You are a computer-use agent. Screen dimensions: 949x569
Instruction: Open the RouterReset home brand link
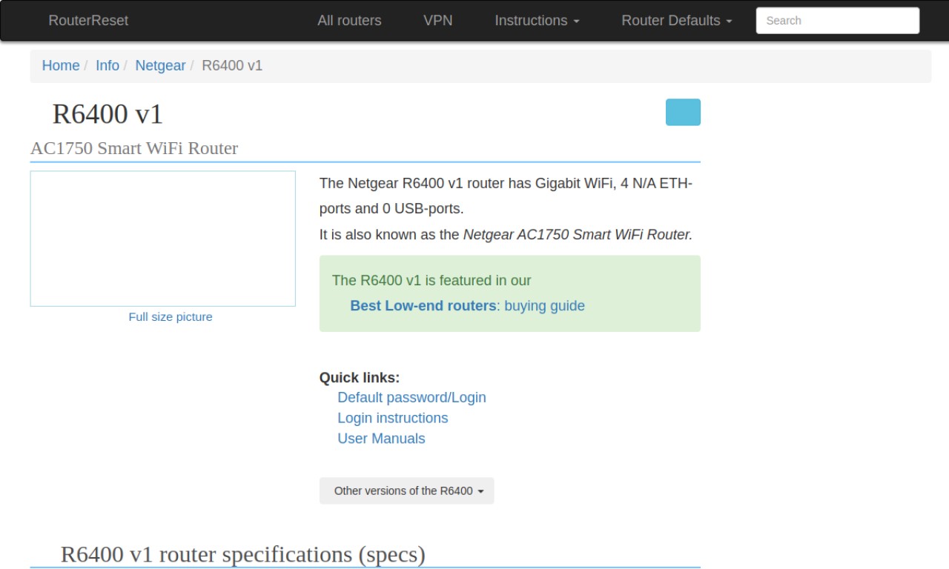(x=88, y=21)
